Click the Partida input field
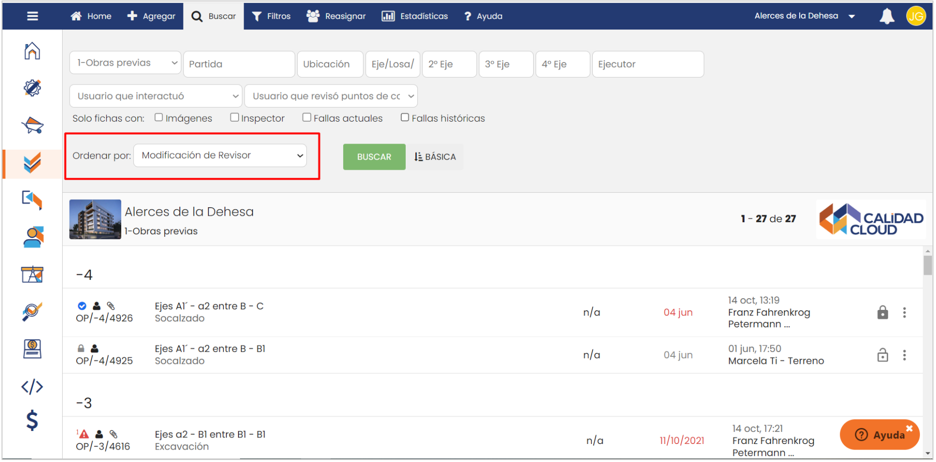 (x=239, y=64)
